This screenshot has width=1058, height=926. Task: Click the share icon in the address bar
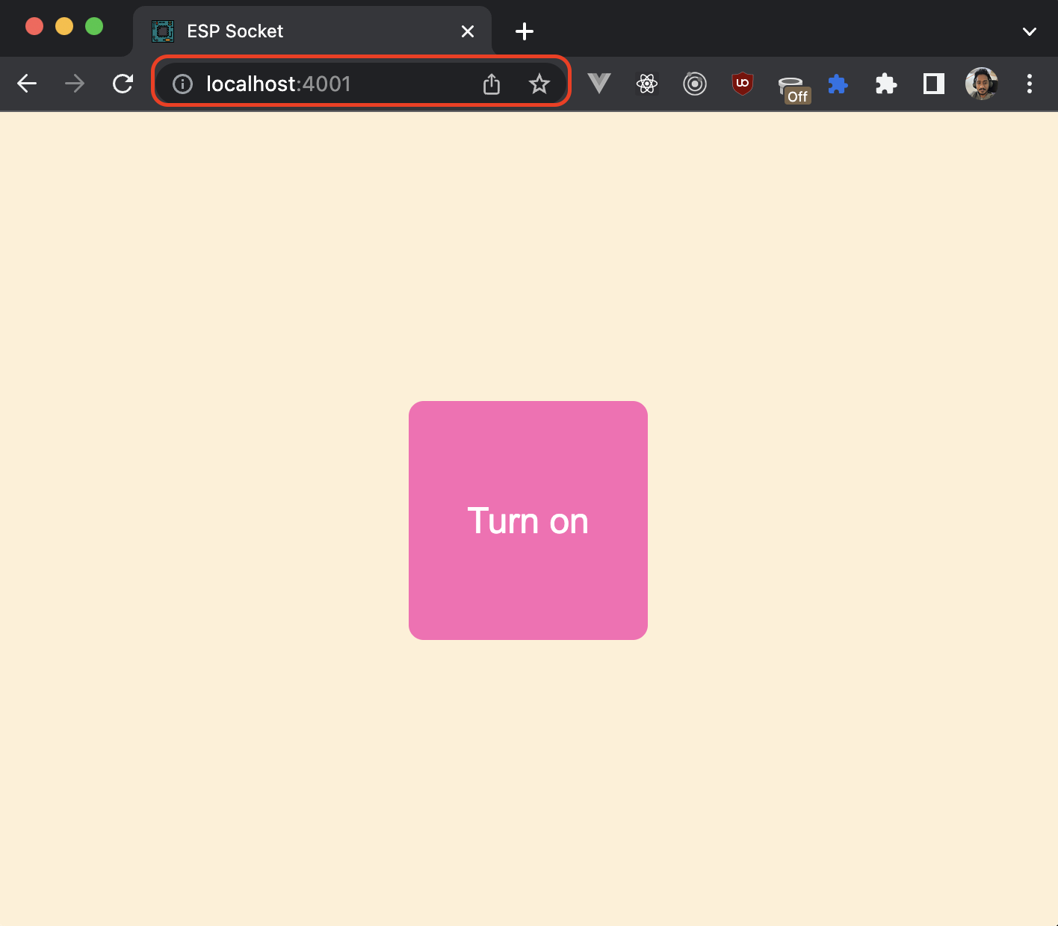click(x=491, y=84)
